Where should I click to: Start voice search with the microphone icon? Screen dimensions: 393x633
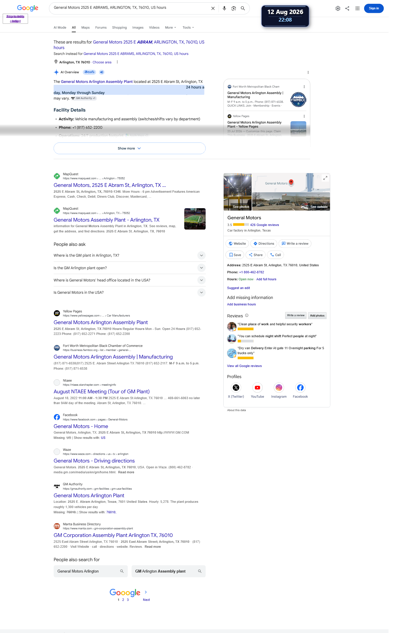pos(224,8)
